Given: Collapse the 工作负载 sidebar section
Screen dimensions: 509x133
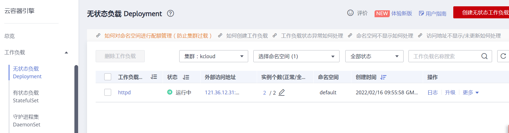Looking at the screenshot, I should click(x=66, y=52).
